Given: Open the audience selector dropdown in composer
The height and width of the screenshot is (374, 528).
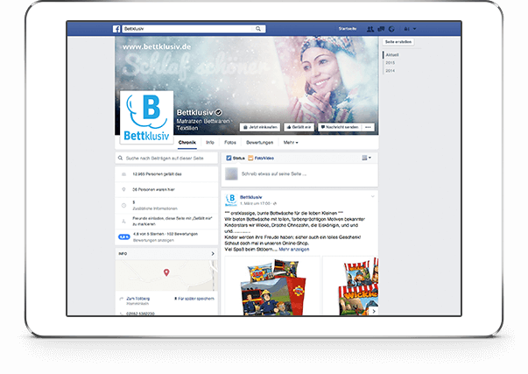Looking at the screenshot, I should (x=366, y=158).
